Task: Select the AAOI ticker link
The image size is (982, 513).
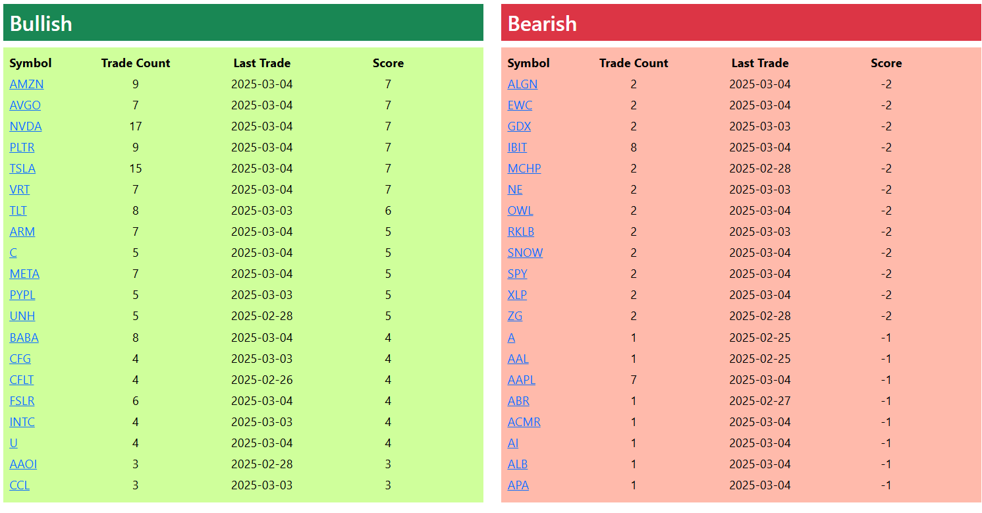Action: (x=23, y=464)
